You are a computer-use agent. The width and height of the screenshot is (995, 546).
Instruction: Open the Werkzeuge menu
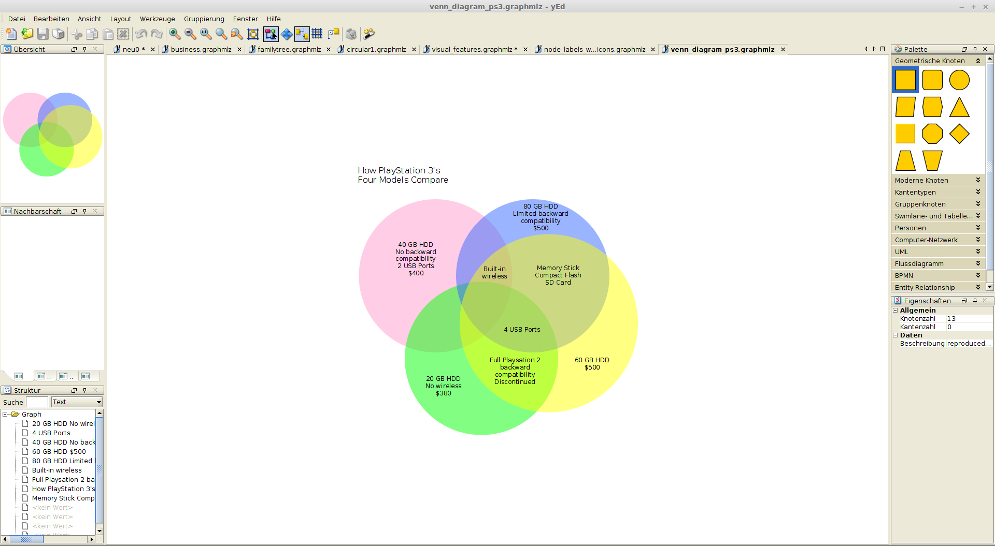click(x=158, y=19)
